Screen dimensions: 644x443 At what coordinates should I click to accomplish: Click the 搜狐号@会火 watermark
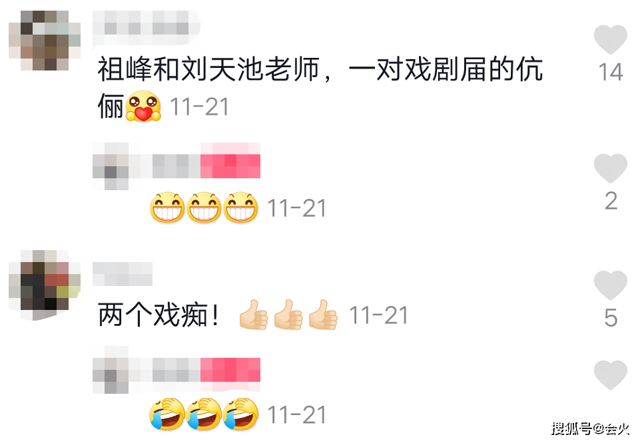coord(590,428)
